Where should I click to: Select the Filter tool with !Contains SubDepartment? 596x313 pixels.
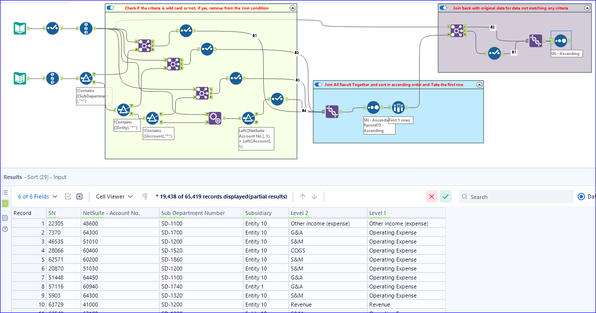click(x=86, y=78)
